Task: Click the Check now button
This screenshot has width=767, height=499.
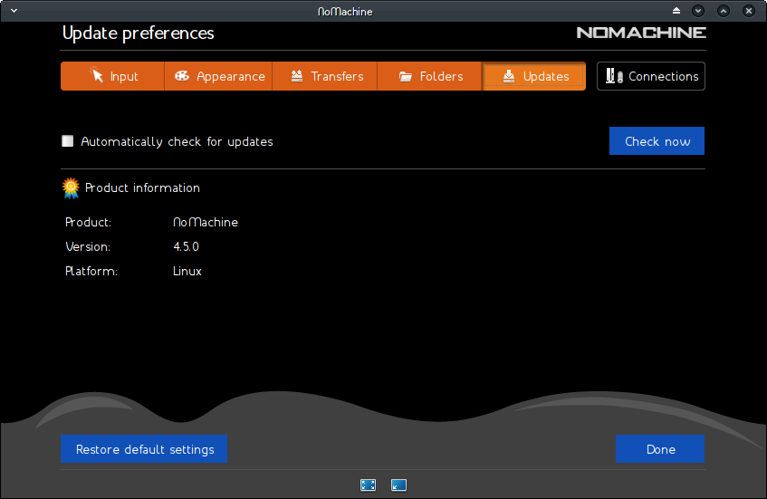Action: click(x=657, y=141)
